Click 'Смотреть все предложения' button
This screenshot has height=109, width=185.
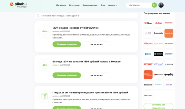pyautogui.click(x=158, y=106)
